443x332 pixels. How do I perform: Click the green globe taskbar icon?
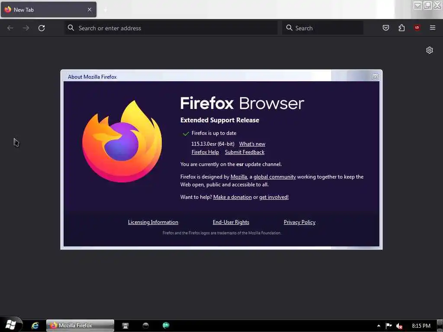tap(166, 326)
